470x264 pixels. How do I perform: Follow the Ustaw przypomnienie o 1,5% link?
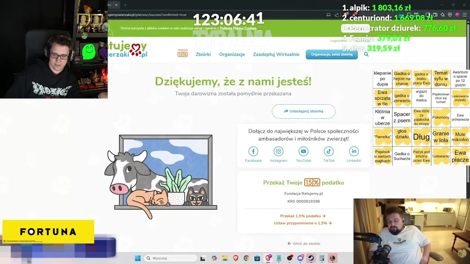[x=303, y=223]
